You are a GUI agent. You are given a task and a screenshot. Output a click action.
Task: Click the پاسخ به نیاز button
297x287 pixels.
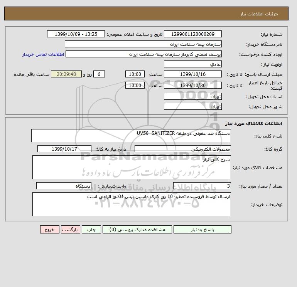[x=202, y=230]
